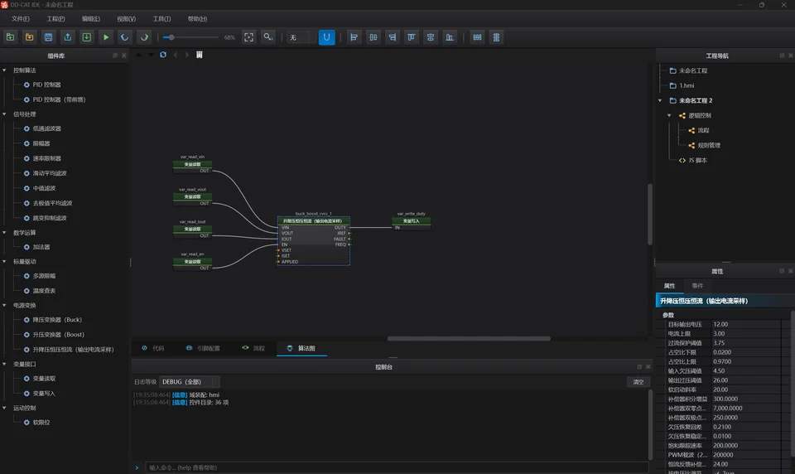Screen dimensions: 795x474
Task: Open the 编辑(E) menu
Action: pyautogui.click(x=91, y=19)
